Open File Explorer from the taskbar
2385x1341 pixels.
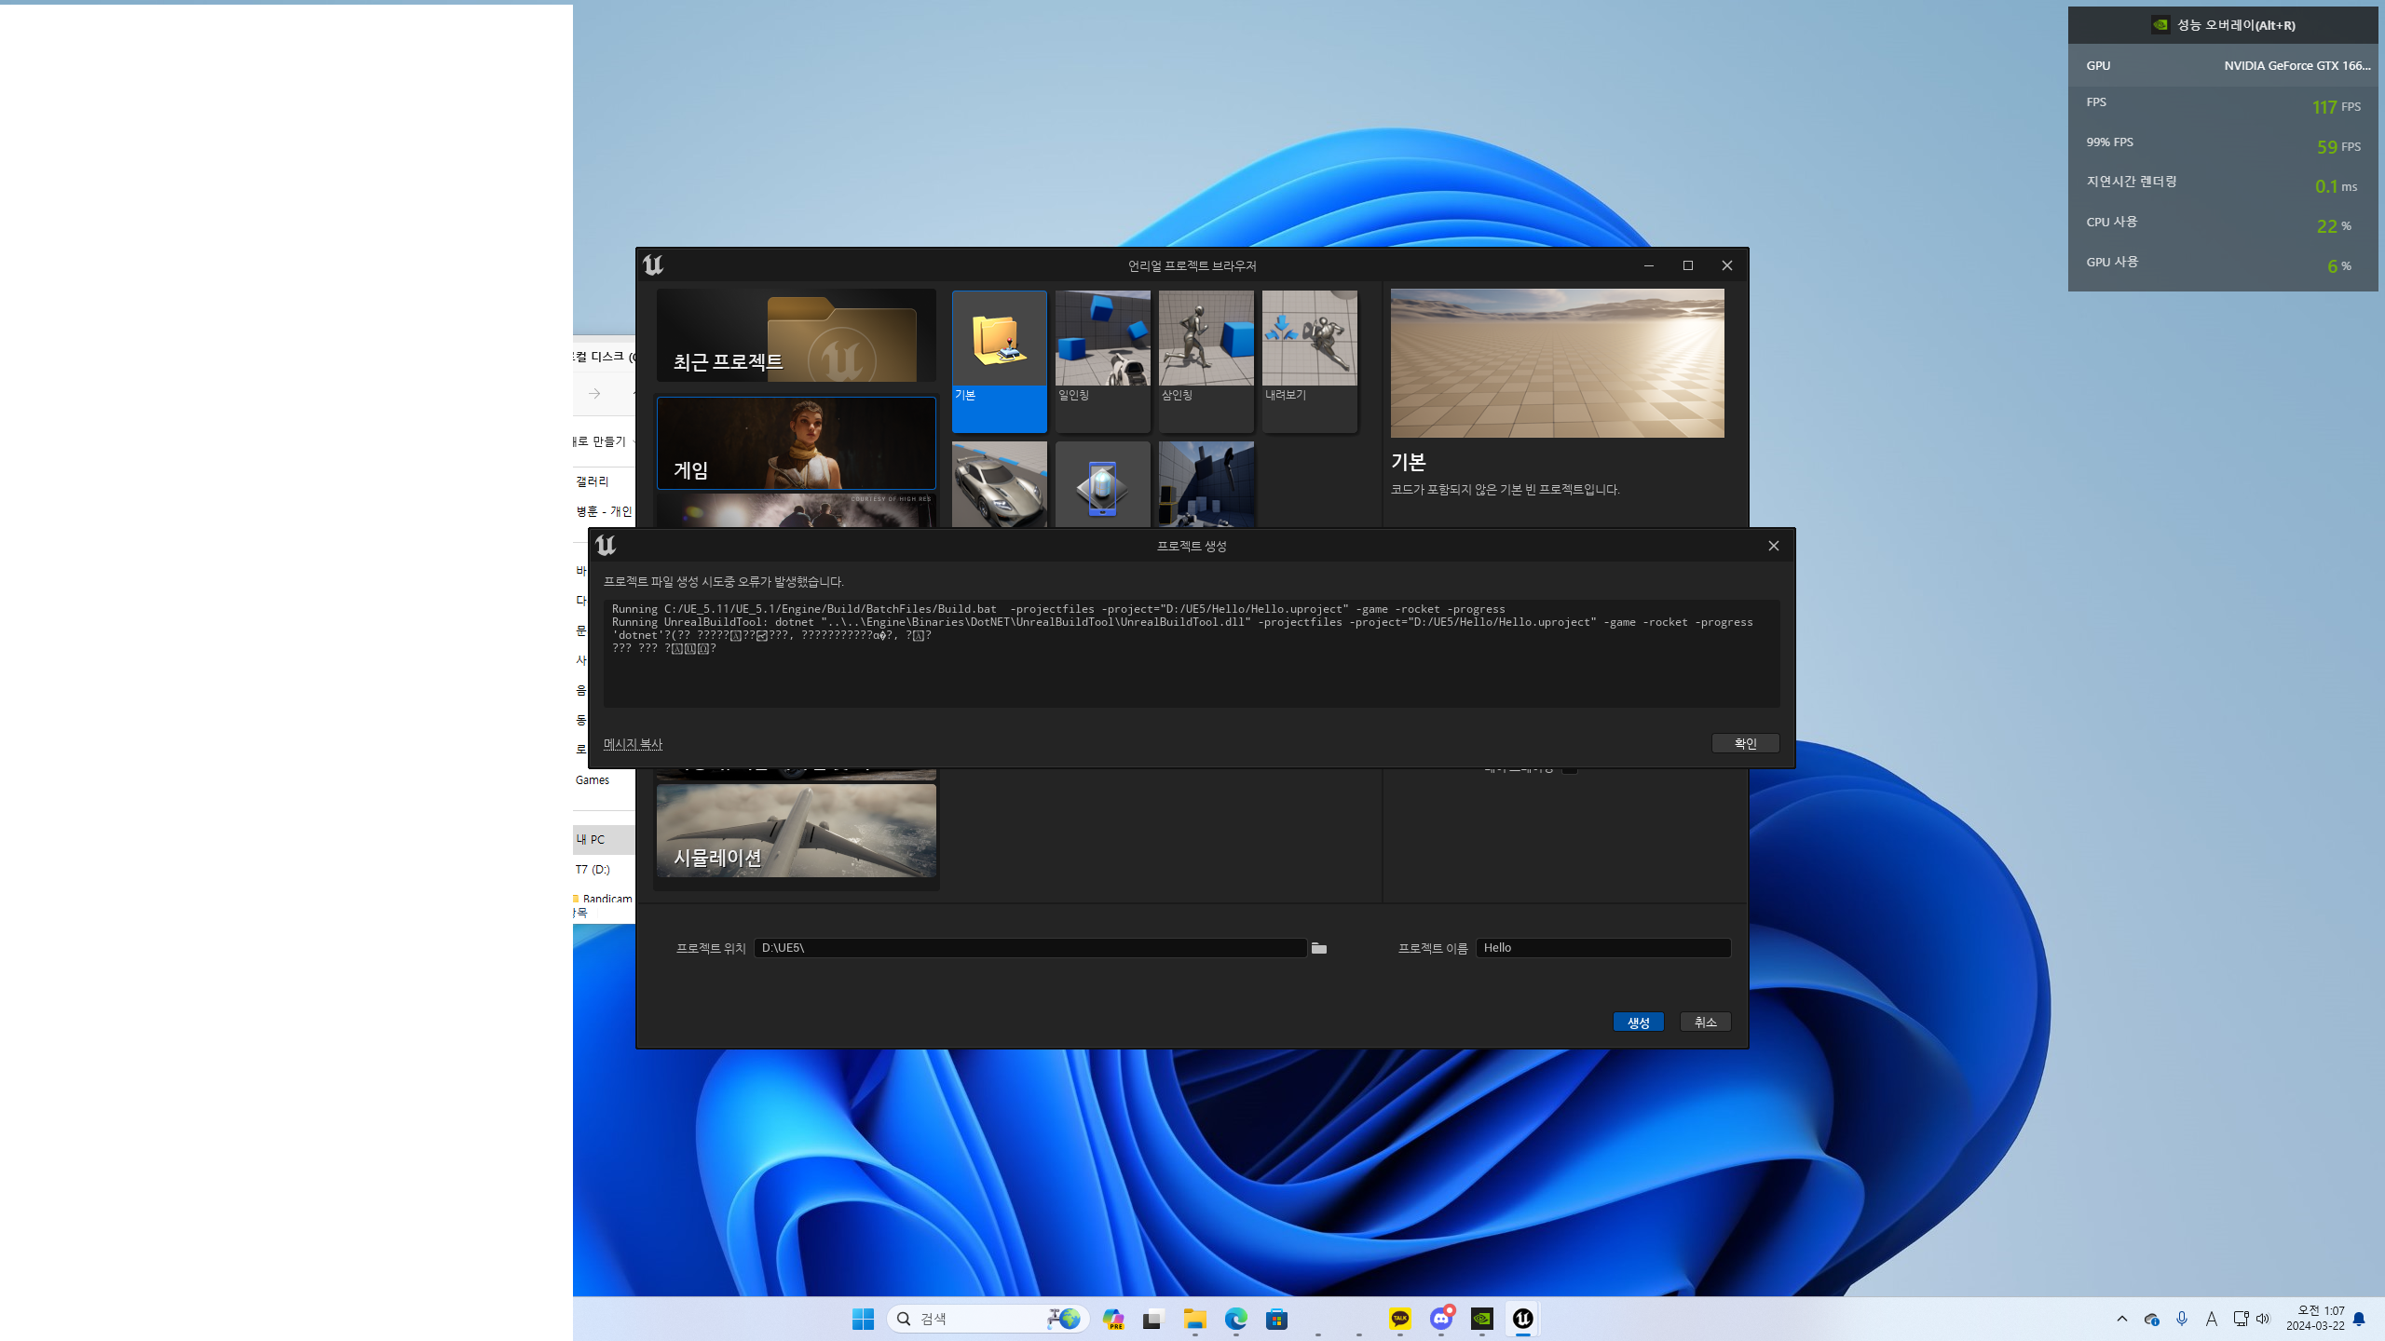pos(1194,1319)
